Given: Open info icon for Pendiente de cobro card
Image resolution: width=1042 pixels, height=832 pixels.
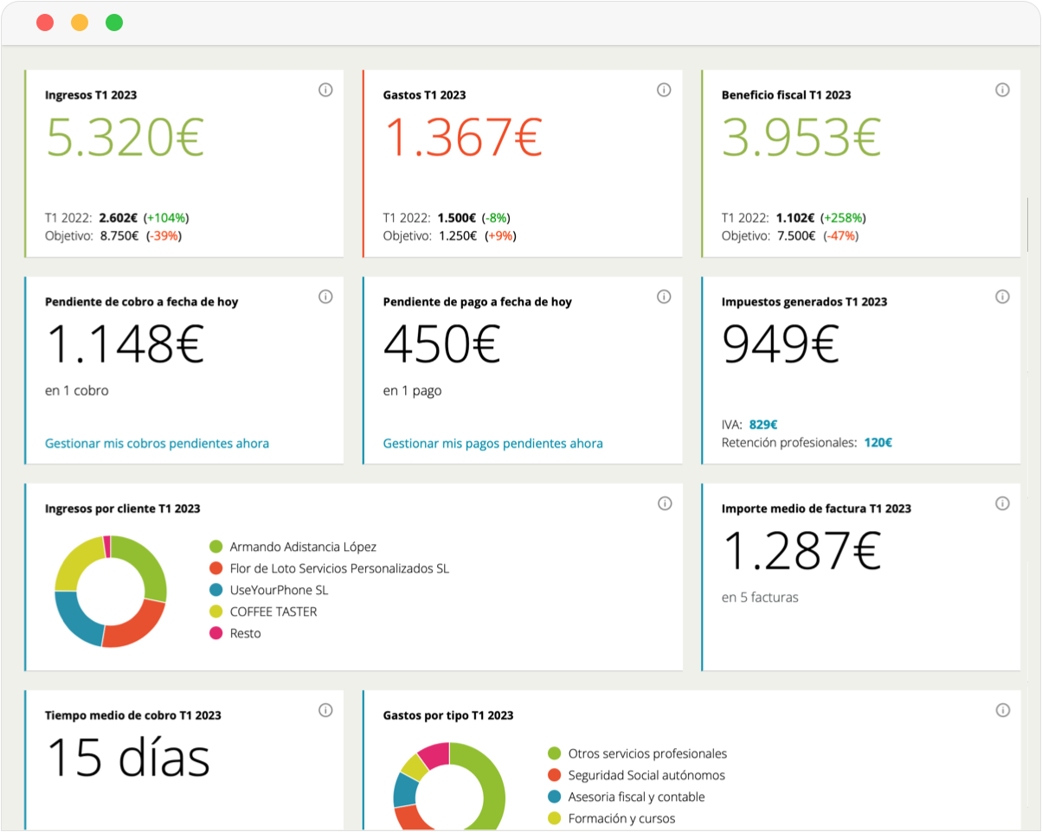Looking at the screenshot, I should point(325,297).
